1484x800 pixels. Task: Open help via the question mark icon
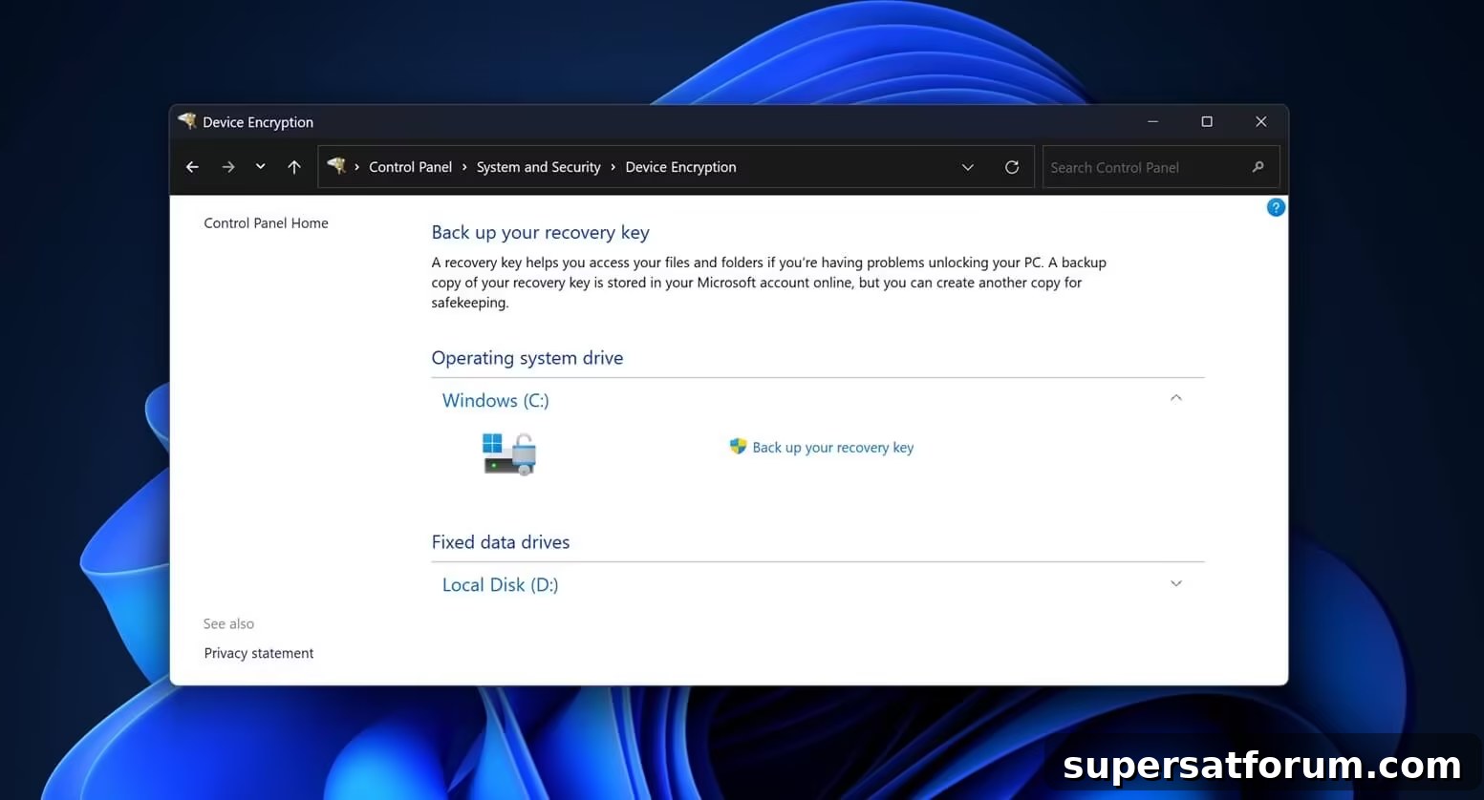(x=1276, y=207)
